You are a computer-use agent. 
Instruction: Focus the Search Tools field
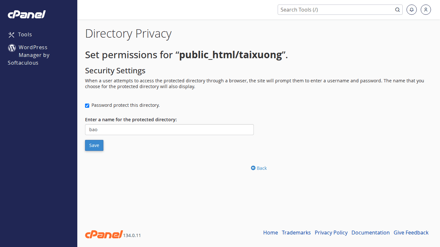coord(337,10)
